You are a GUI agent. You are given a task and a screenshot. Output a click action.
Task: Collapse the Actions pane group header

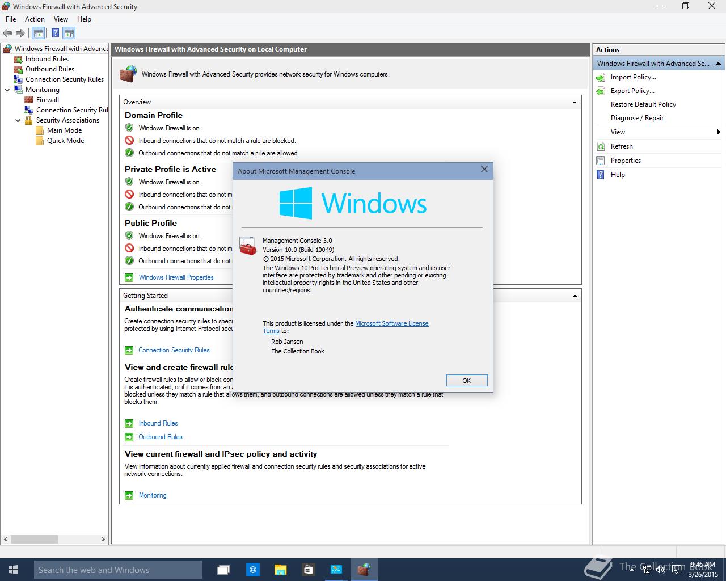click(x=718, y=64)
